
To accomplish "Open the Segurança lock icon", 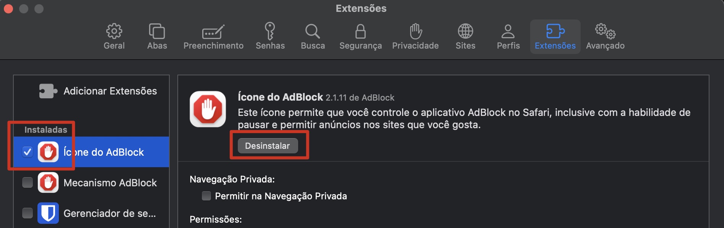I will 360,36.
